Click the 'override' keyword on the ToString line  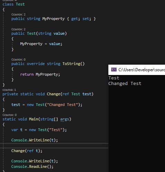pos(36,64)
